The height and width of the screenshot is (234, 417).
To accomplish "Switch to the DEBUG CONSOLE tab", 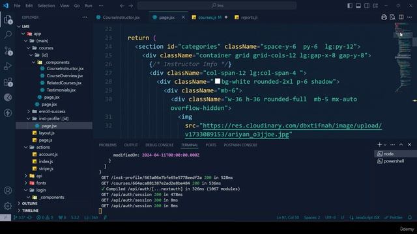I will point(159,145).
